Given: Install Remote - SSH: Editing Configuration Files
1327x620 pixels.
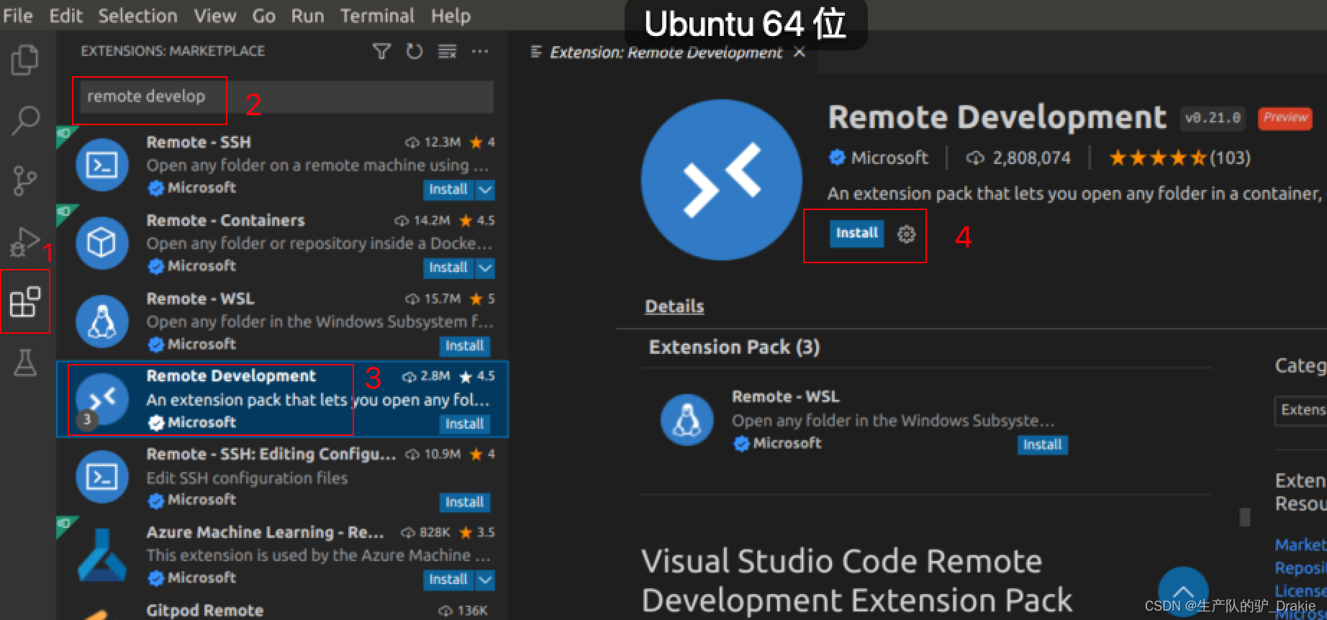Looking at the screenshot, I should (465, 502).
